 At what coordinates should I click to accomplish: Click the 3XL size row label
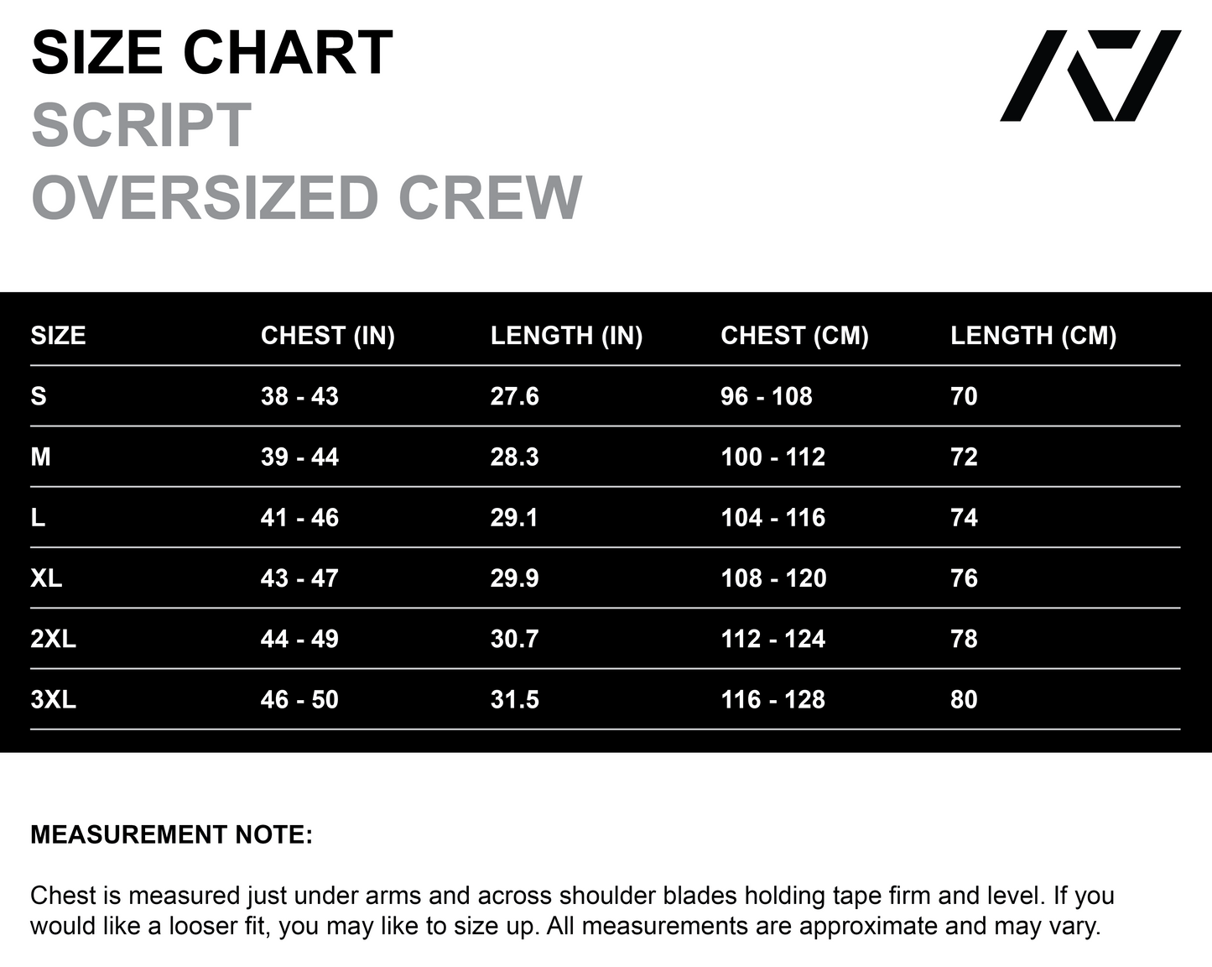point(53,699)
